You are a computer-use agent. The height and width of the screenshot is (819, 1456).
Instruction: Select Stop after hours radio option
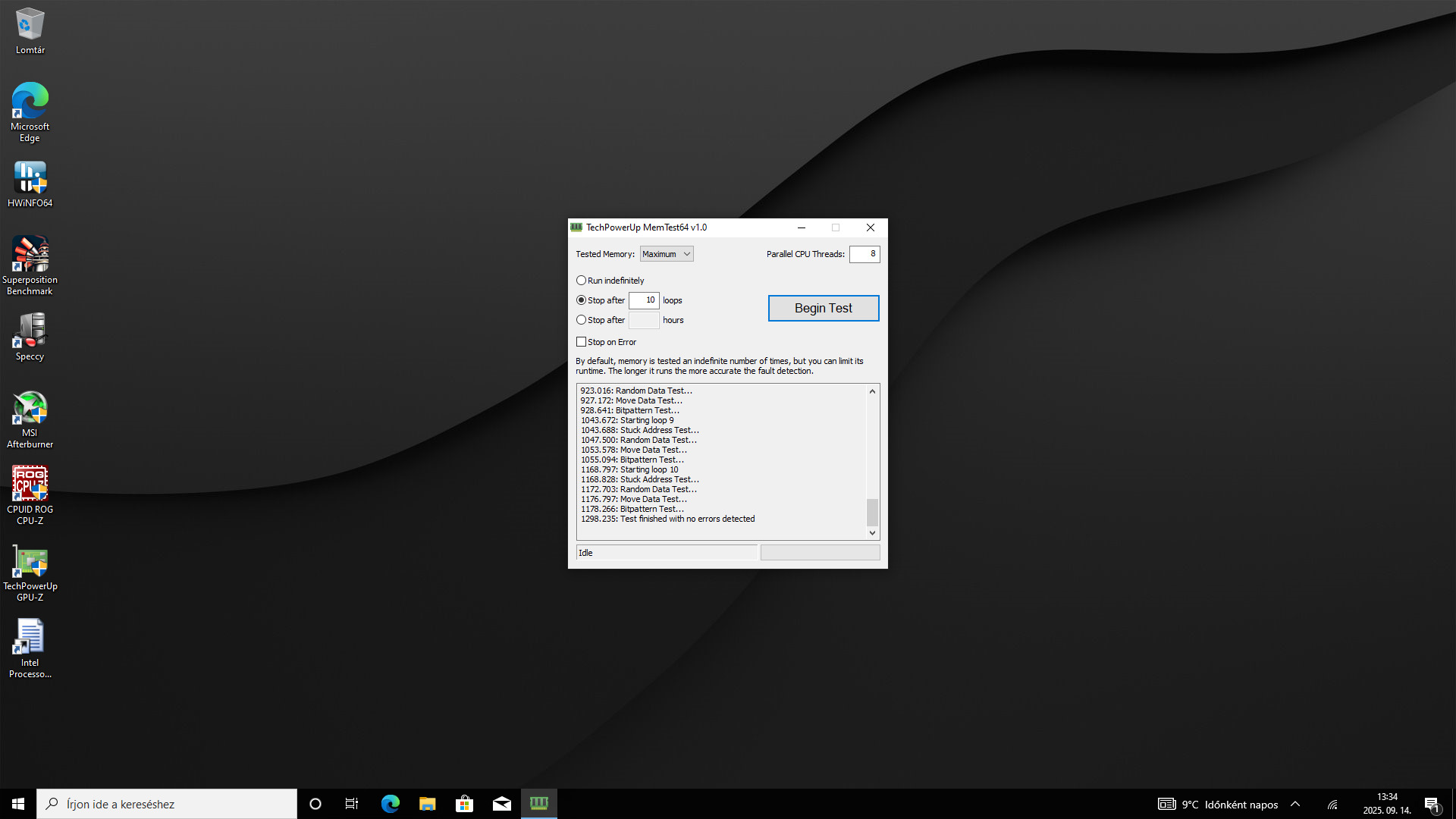[582, 320]
